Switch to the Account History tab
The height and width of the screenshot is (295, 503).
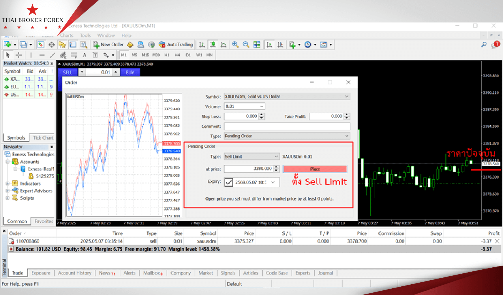pyautogui.click(x=74, y=273)
